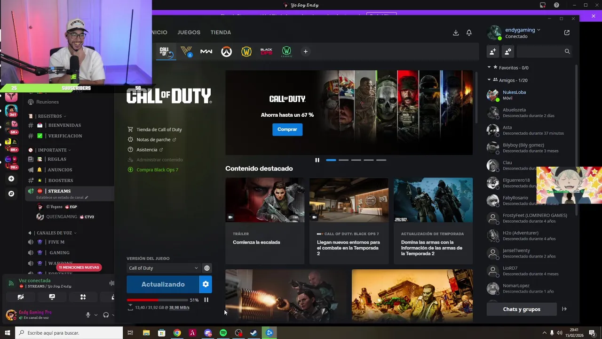Expand the endygaming account dropdown
The width and height of the screenshot is (602, 339).
(539, 30)
